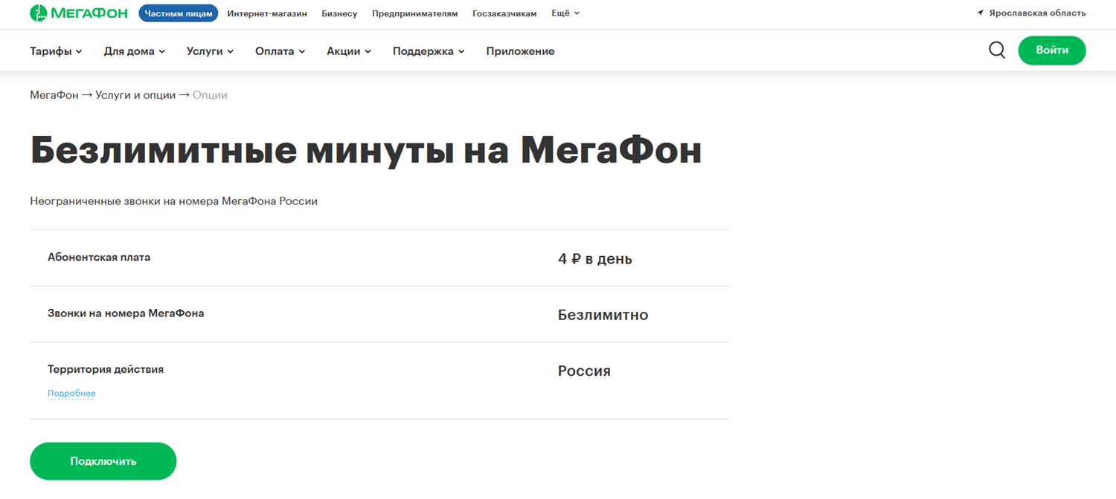The height and width of the screenshot is (499, 1116).
Task: Expand the Оплата dropdown menu
Action: pos(280,51)
